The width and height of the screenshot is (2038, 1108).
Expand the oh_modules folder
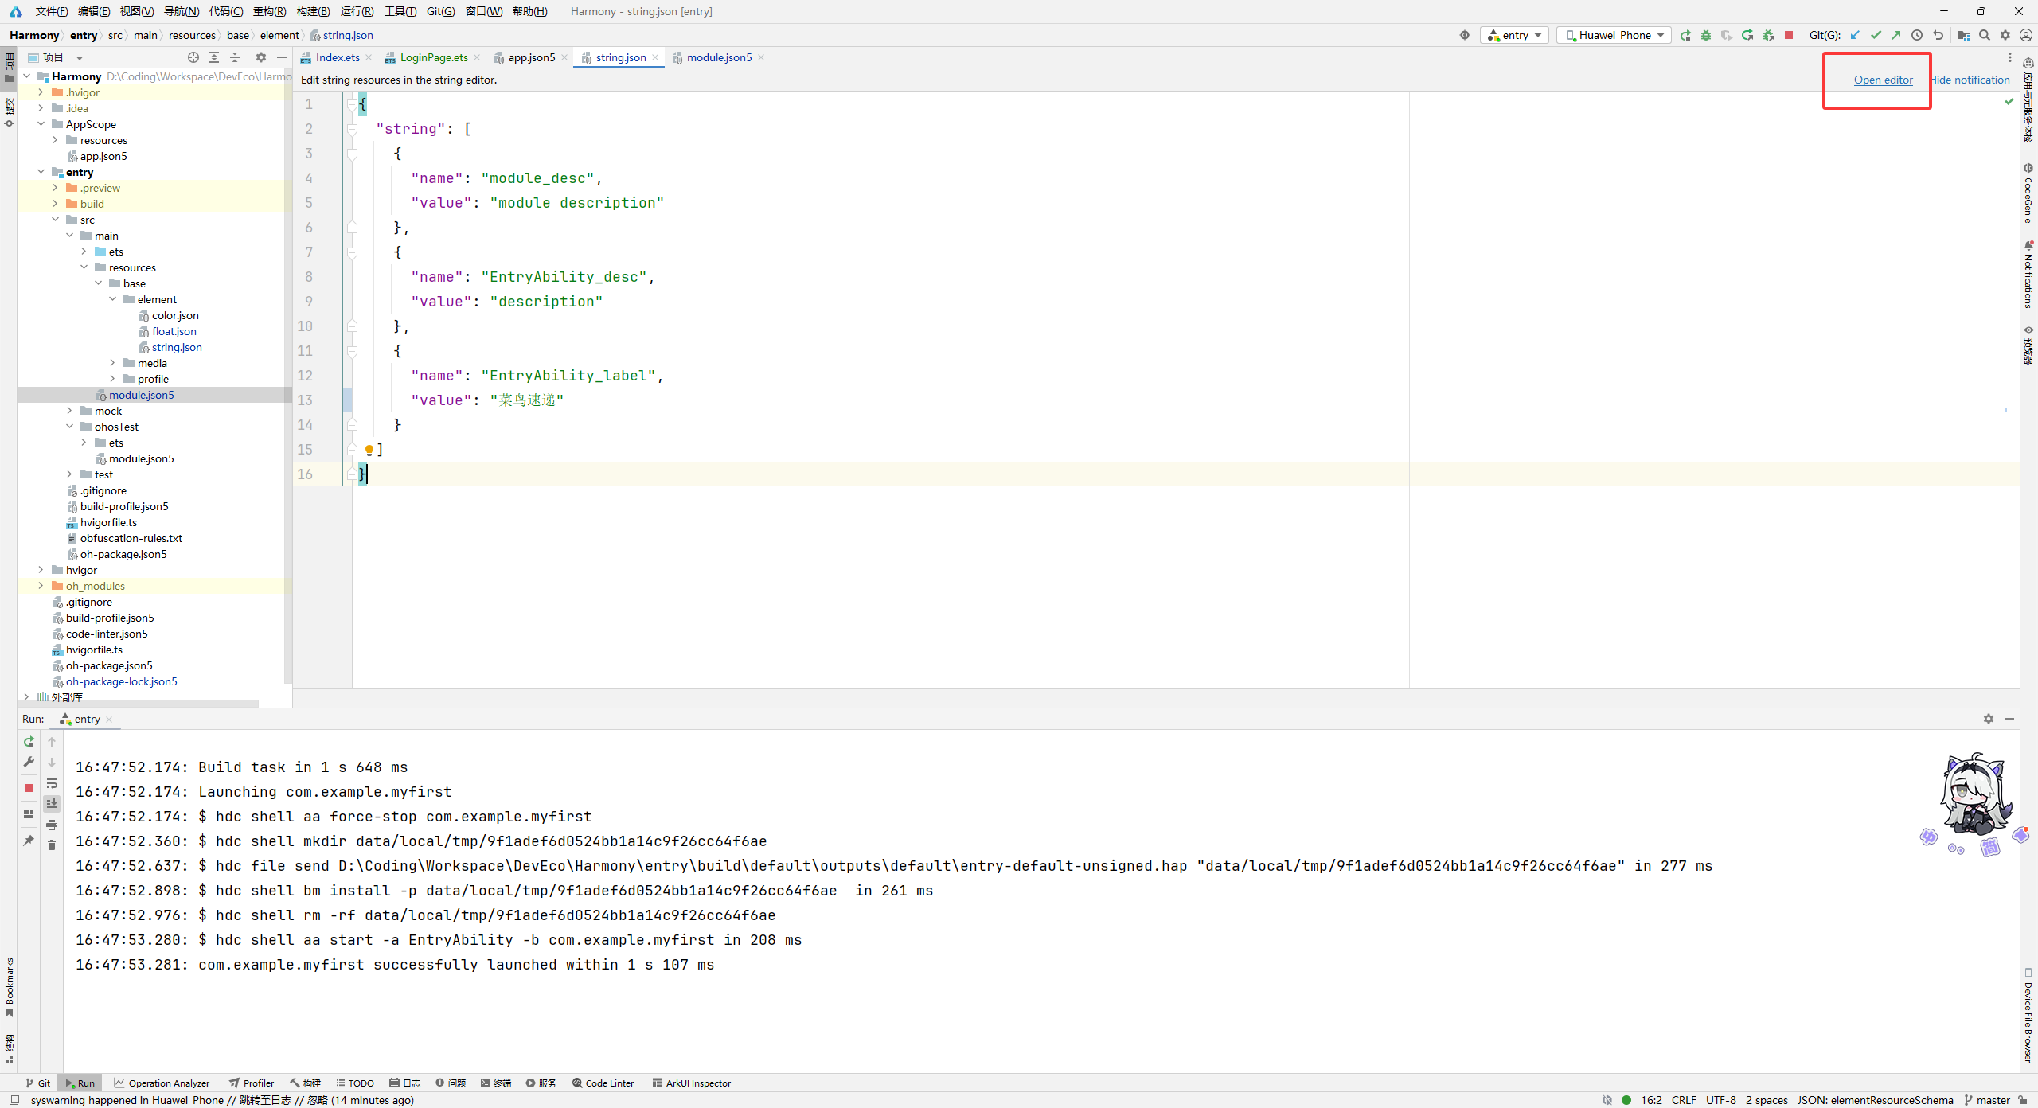[41, 586]
